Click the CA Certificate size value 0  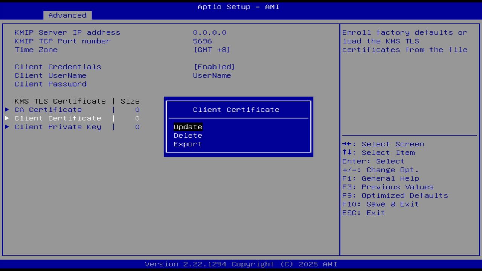click(137, 110)
